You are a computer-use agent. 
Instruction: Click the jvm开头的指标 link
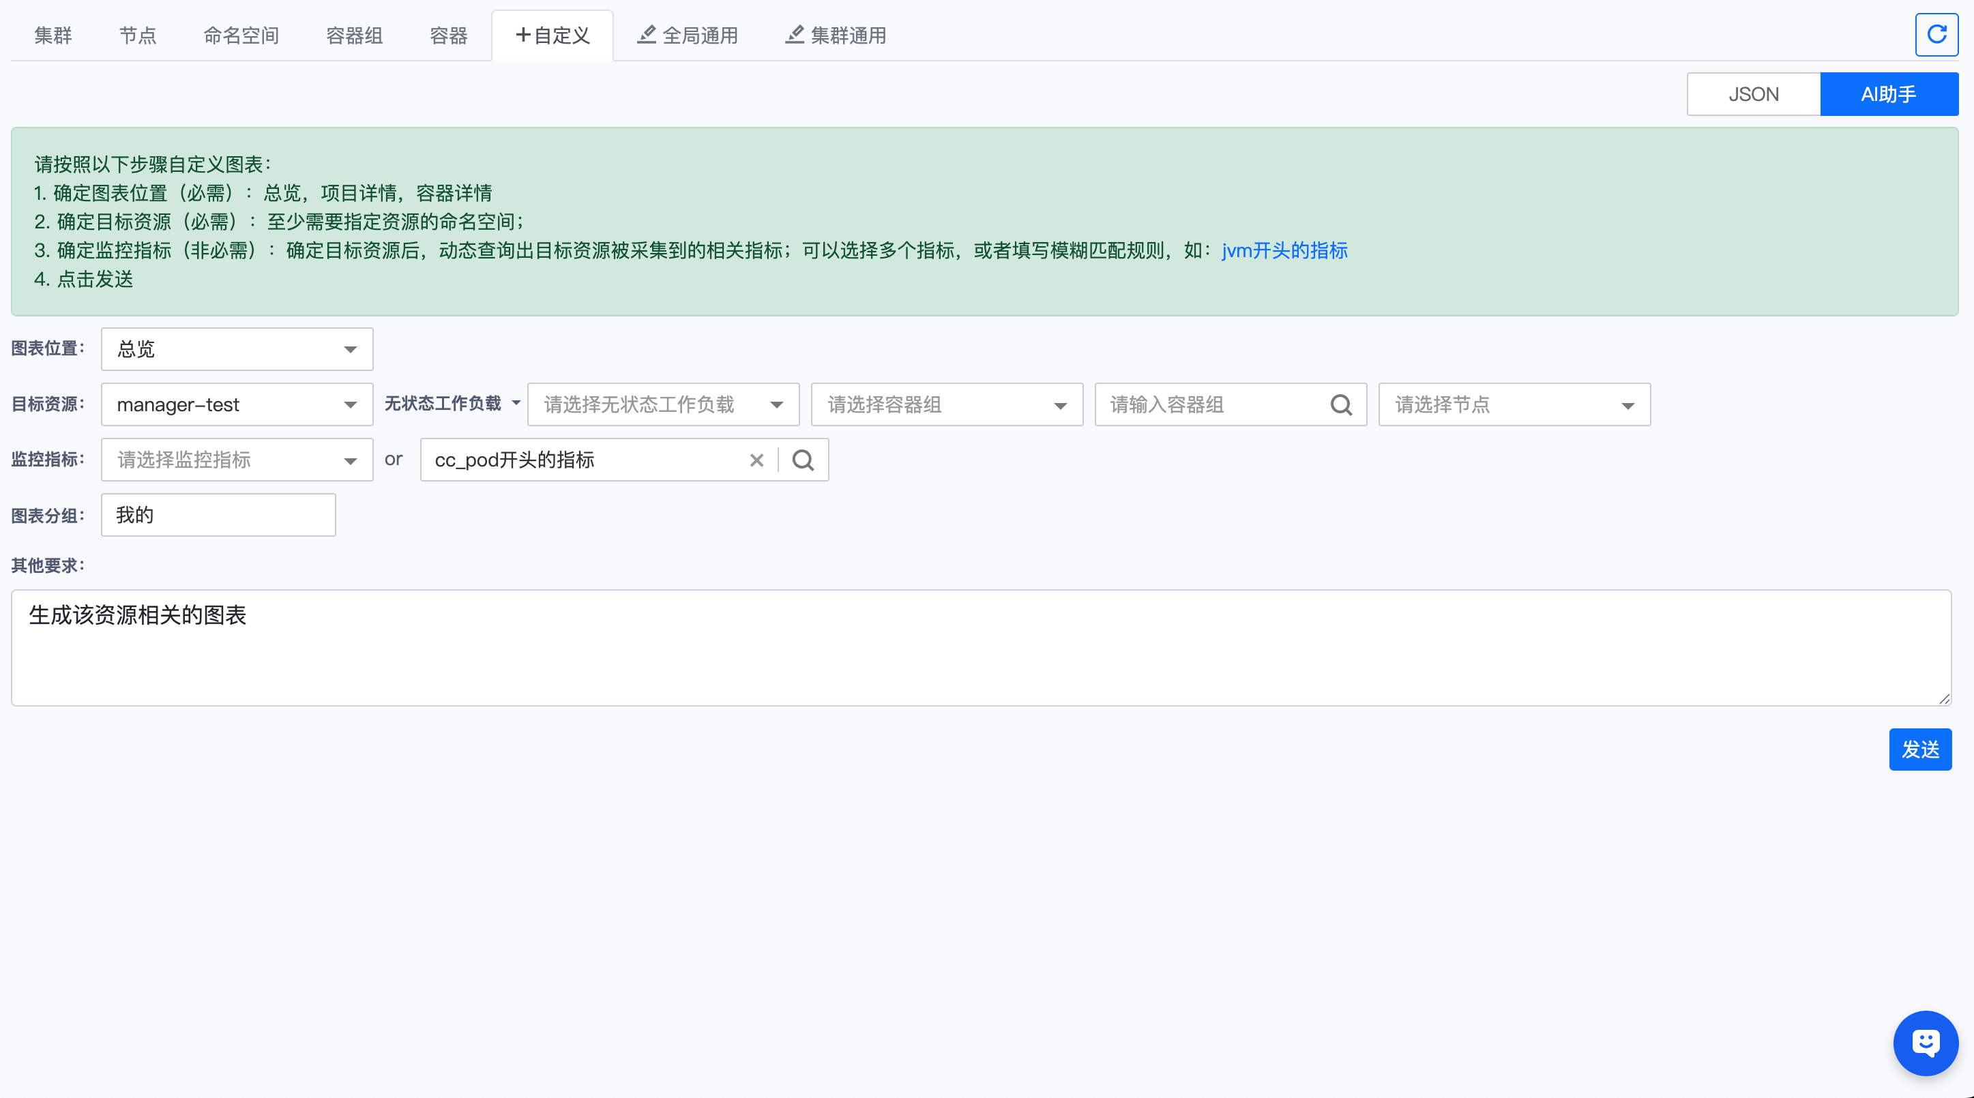pyautogui.click(x=1284, y=250)
